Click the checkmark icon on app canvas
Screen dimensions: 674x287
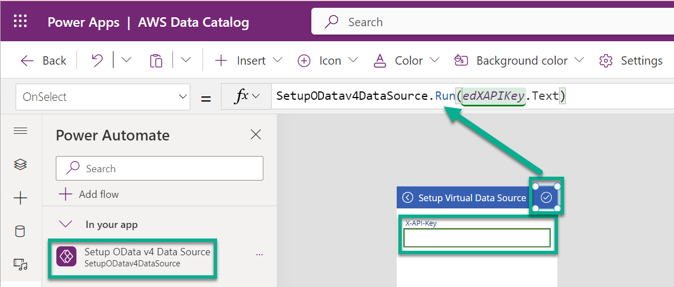pyautogui.click(x=546, y=197)
